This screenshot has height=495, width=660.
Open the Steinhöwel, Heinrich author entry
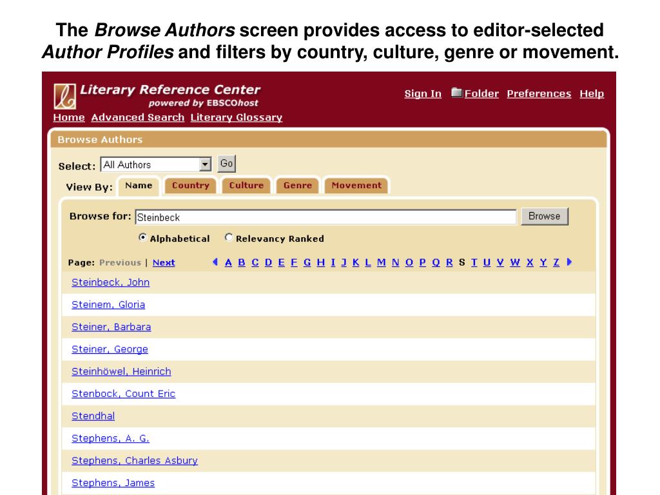(121, 372)
